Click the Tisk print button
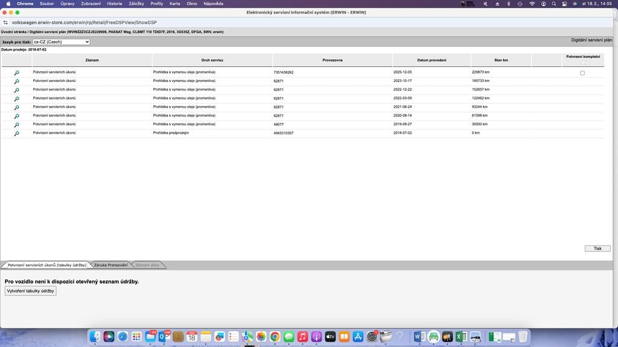This screenshot has height=347, width=618. 597,248
